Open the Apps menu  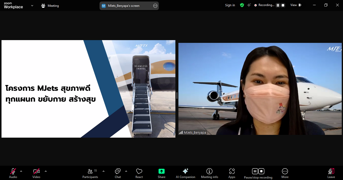232,173
